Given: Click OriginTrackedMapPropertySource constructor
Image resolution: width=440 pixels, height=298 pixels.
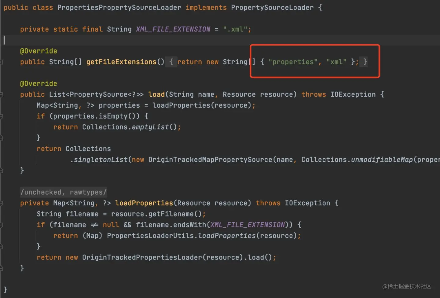Looking at the screenshot, I should [x=210, y=160].
